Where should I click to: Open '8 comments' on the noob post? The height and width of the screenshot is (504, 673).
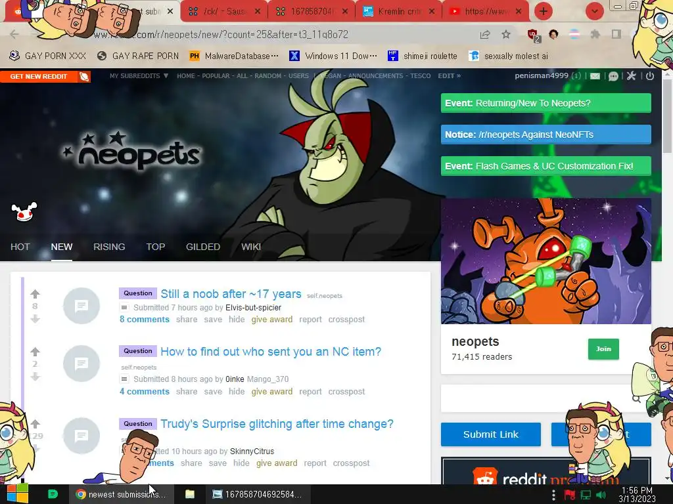pyautogui.click(x=144, y=320)
